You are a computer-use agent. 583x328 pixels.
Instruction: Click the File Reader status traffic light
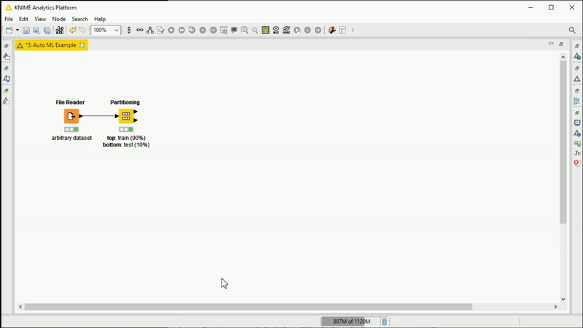71,130
